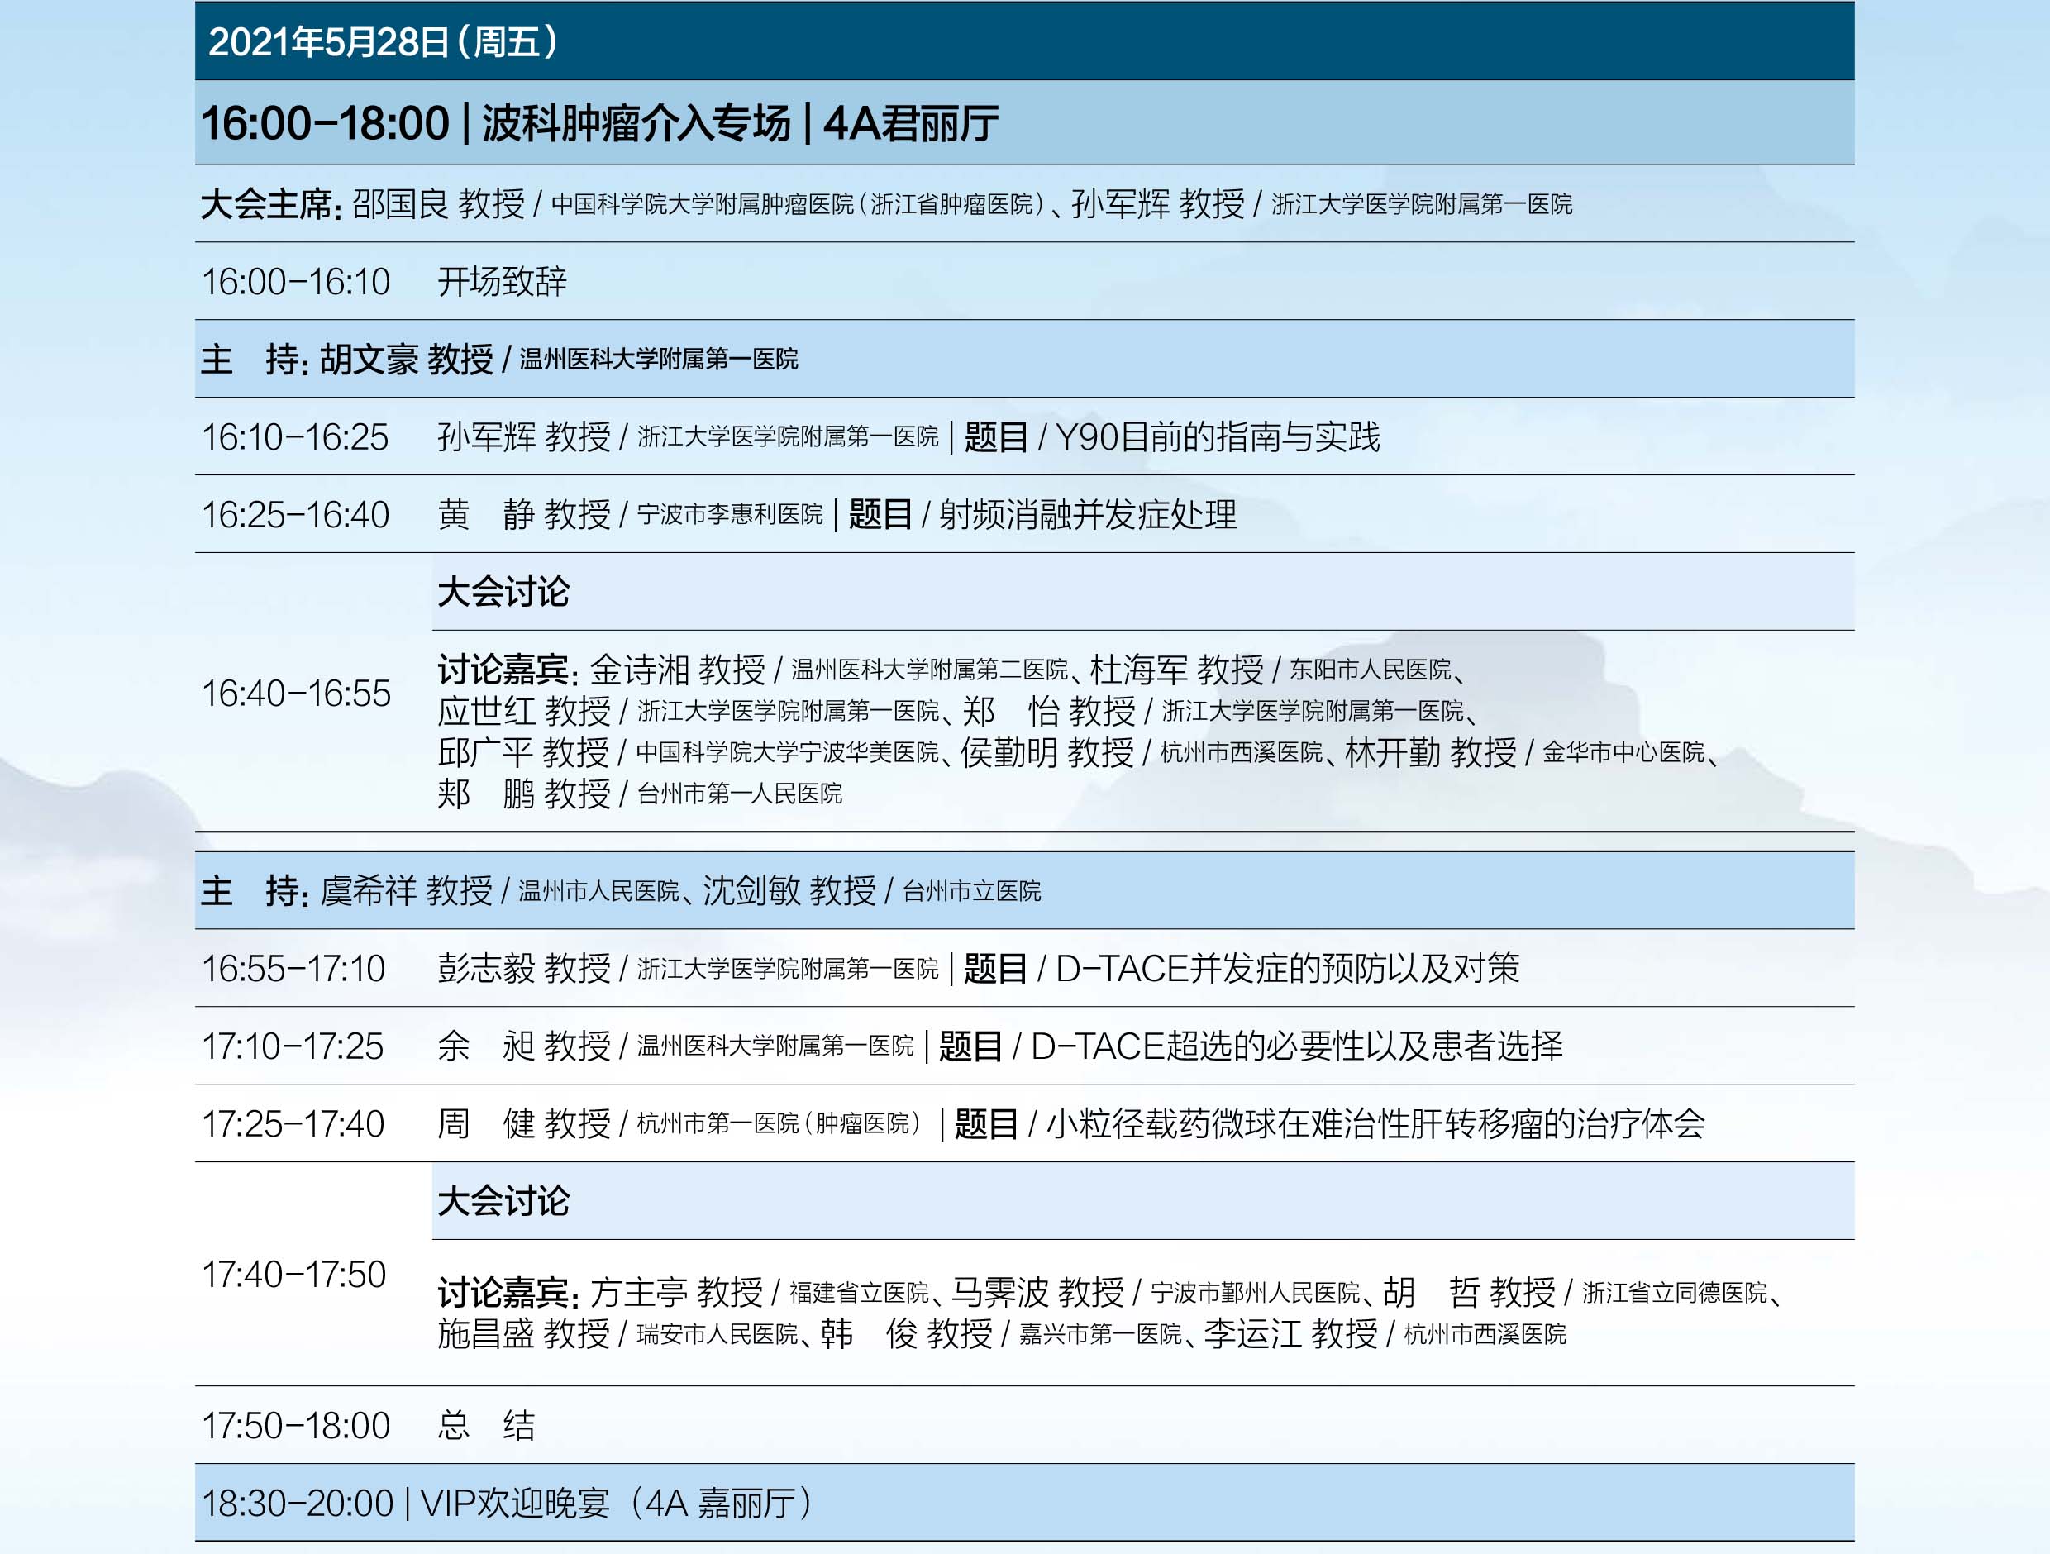Click time slot 17:25-17:40
Image resolution: width=2050 pixels, height=1554 pixels.
pos(293,1125)
